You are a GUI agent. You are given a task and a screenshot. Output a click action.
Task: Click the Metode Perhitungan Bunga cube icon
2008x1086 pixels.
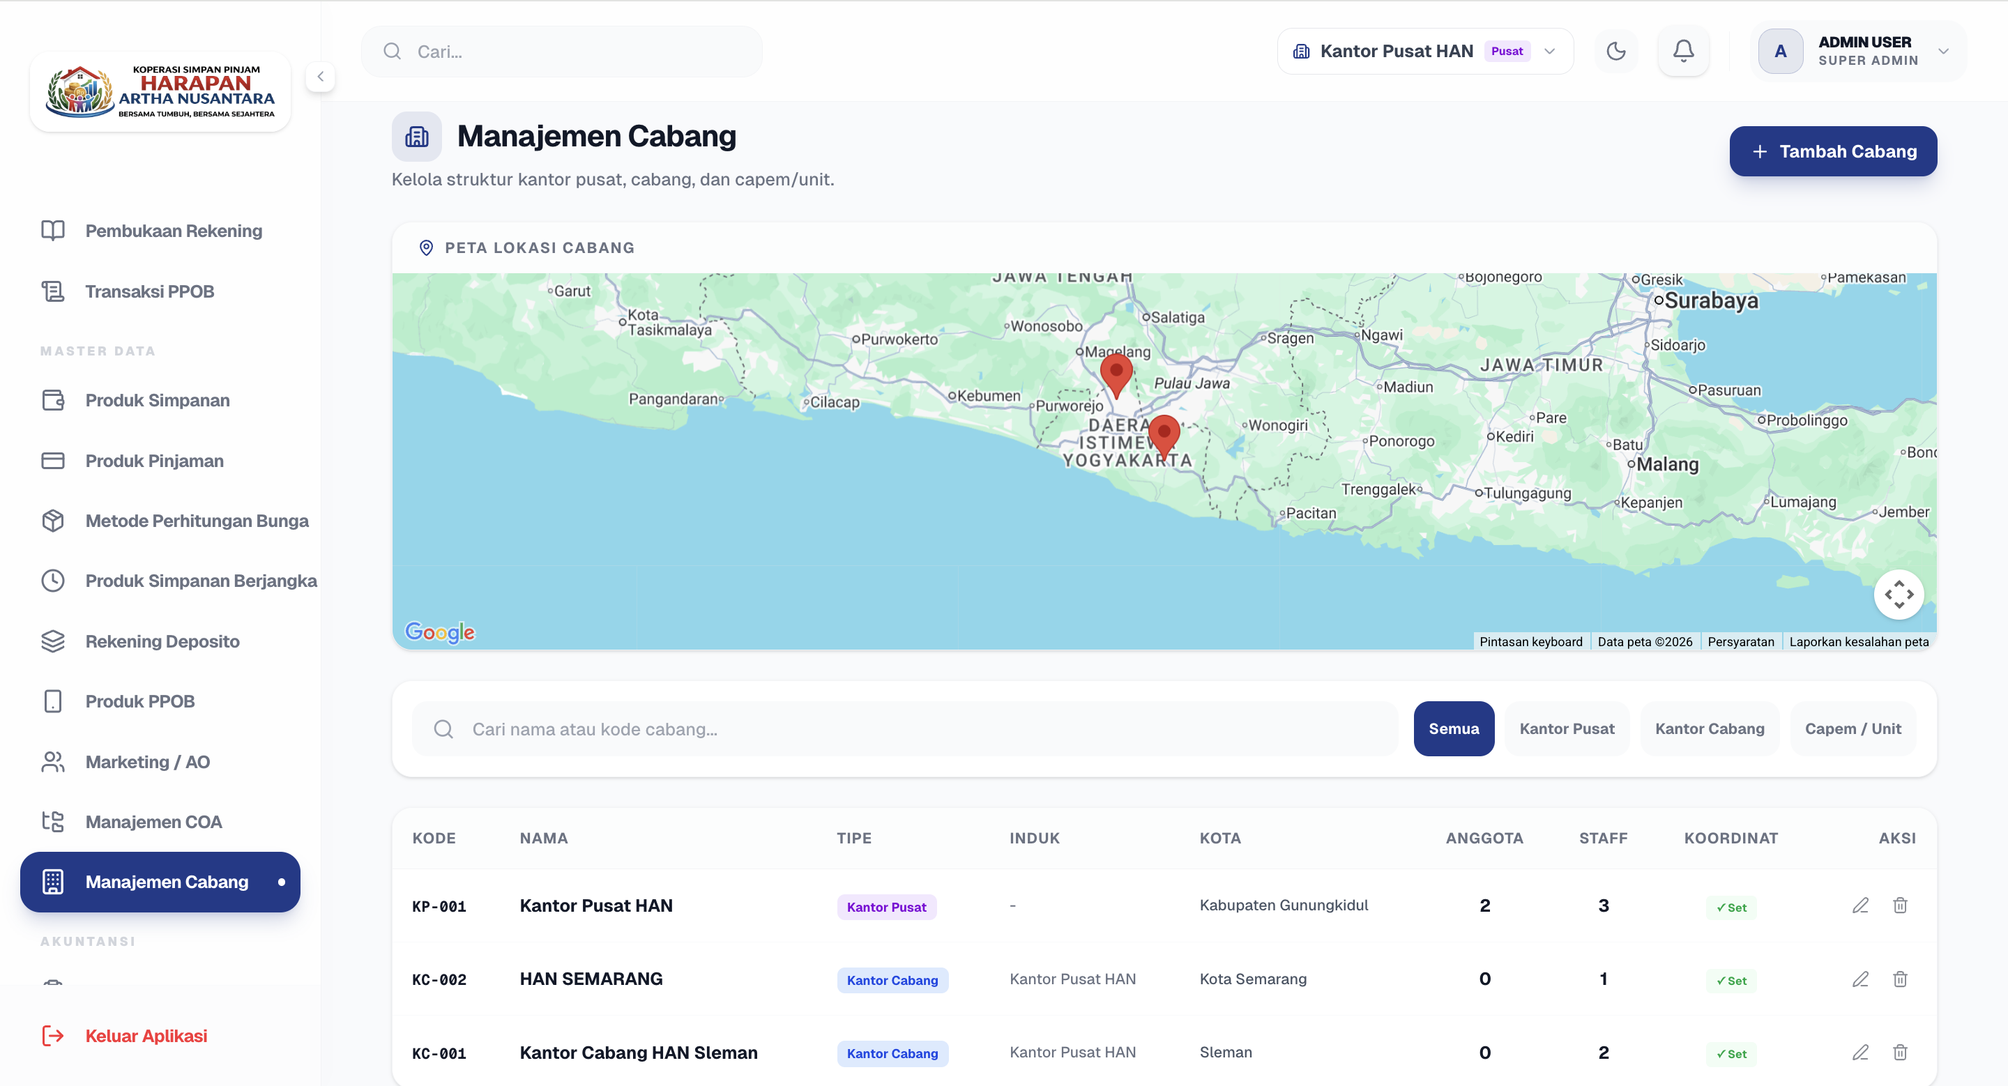point(52,521)
